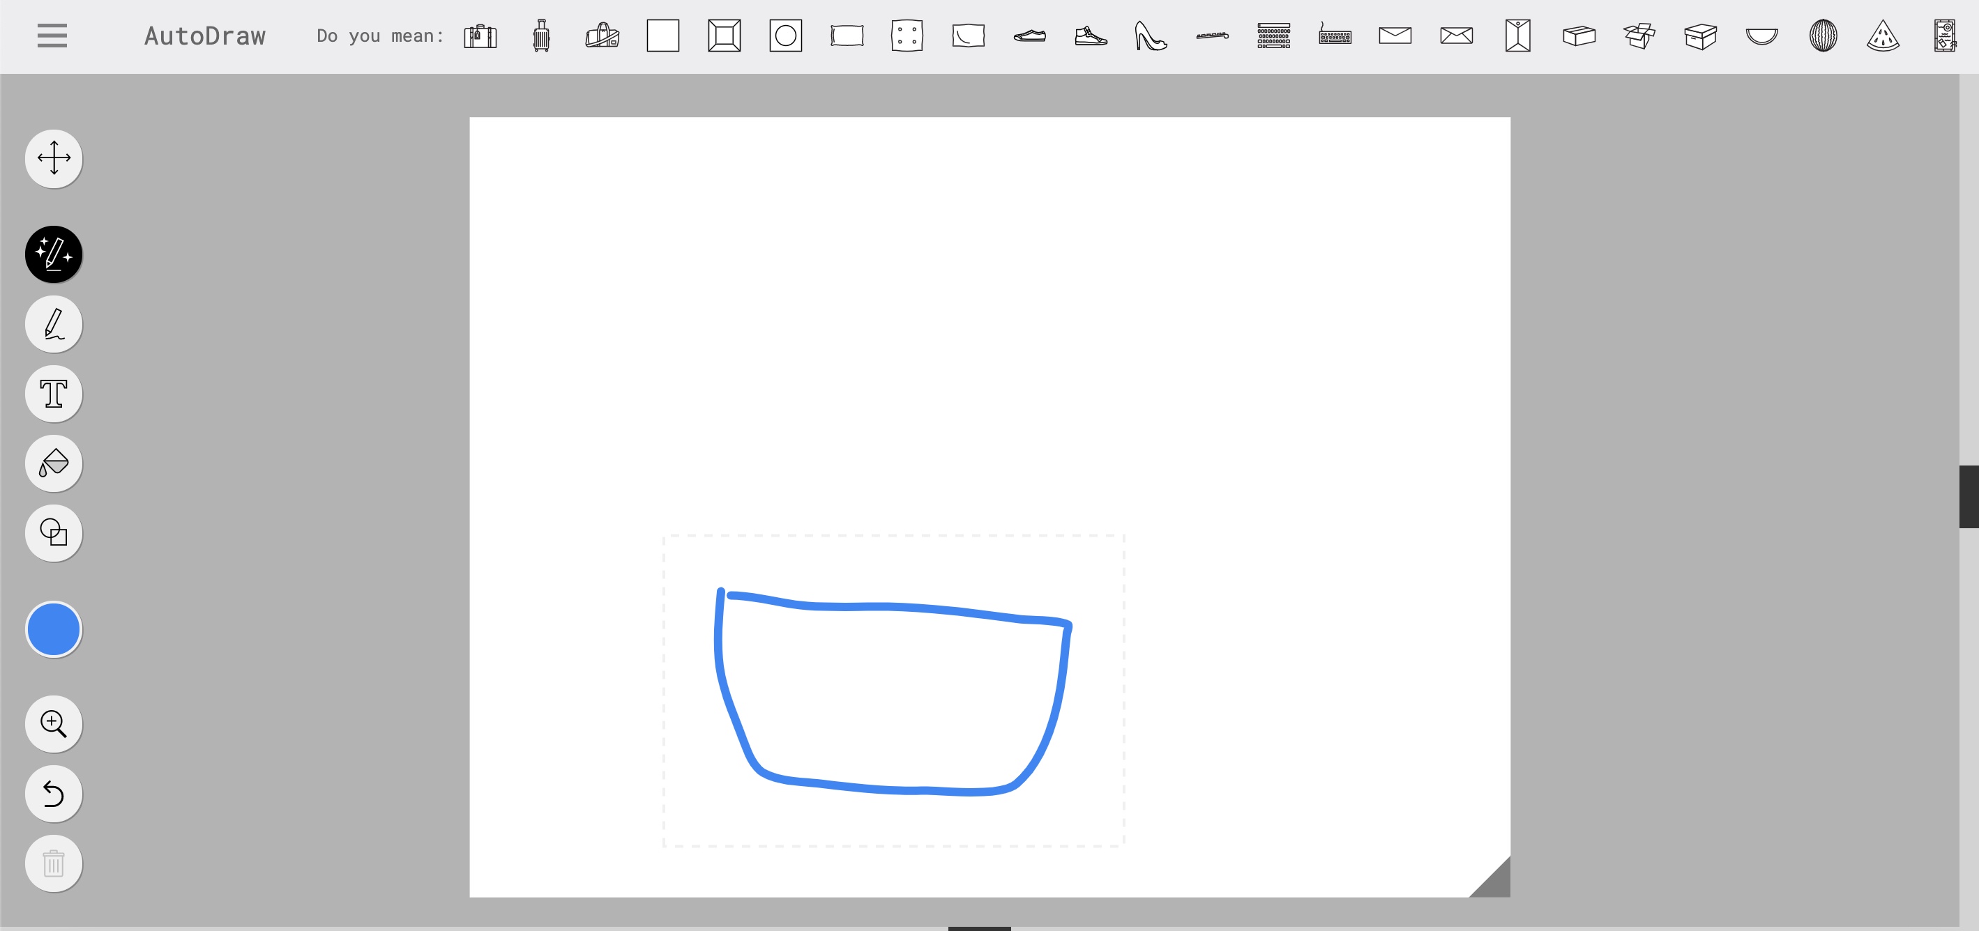The width and height of the screenshot is (1979, 931).
Task: Activate the AutoDraw magic pencil tool
Action: [x=54, y=254]
